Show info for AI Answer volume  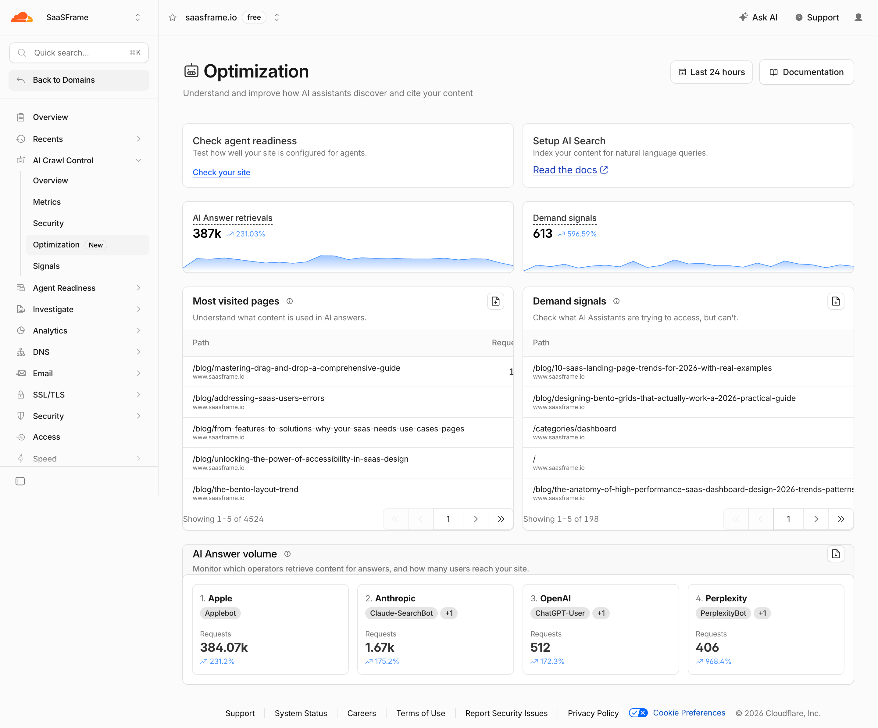(287, 554)
